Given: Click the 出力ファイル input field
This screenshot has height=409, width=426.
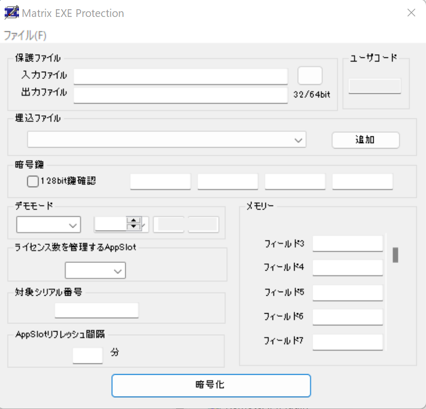Looking at the screenshot, I should 181,95.
